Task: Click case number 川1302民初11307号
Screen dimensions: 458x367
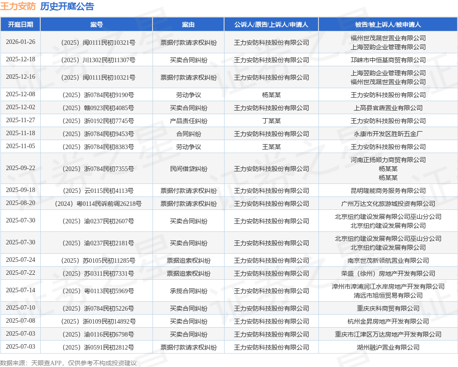Action: point(98,60)
